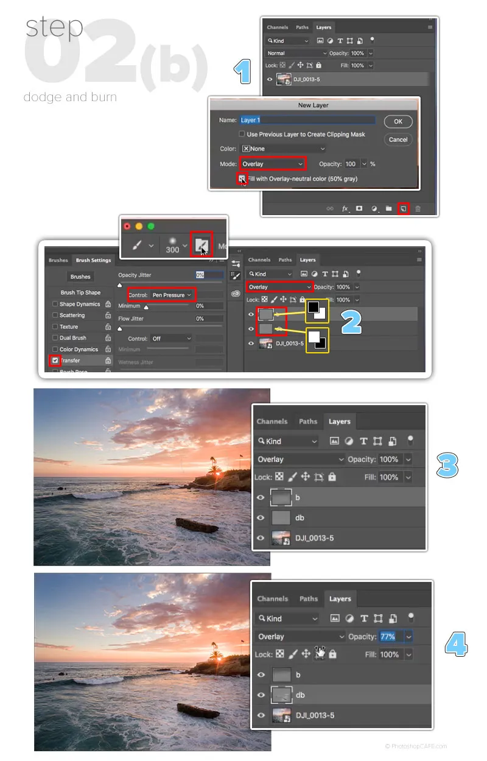Viewport: 487px width, 761px height.
Task: Click the trash Delete layer icon
Action: [418, 208]
